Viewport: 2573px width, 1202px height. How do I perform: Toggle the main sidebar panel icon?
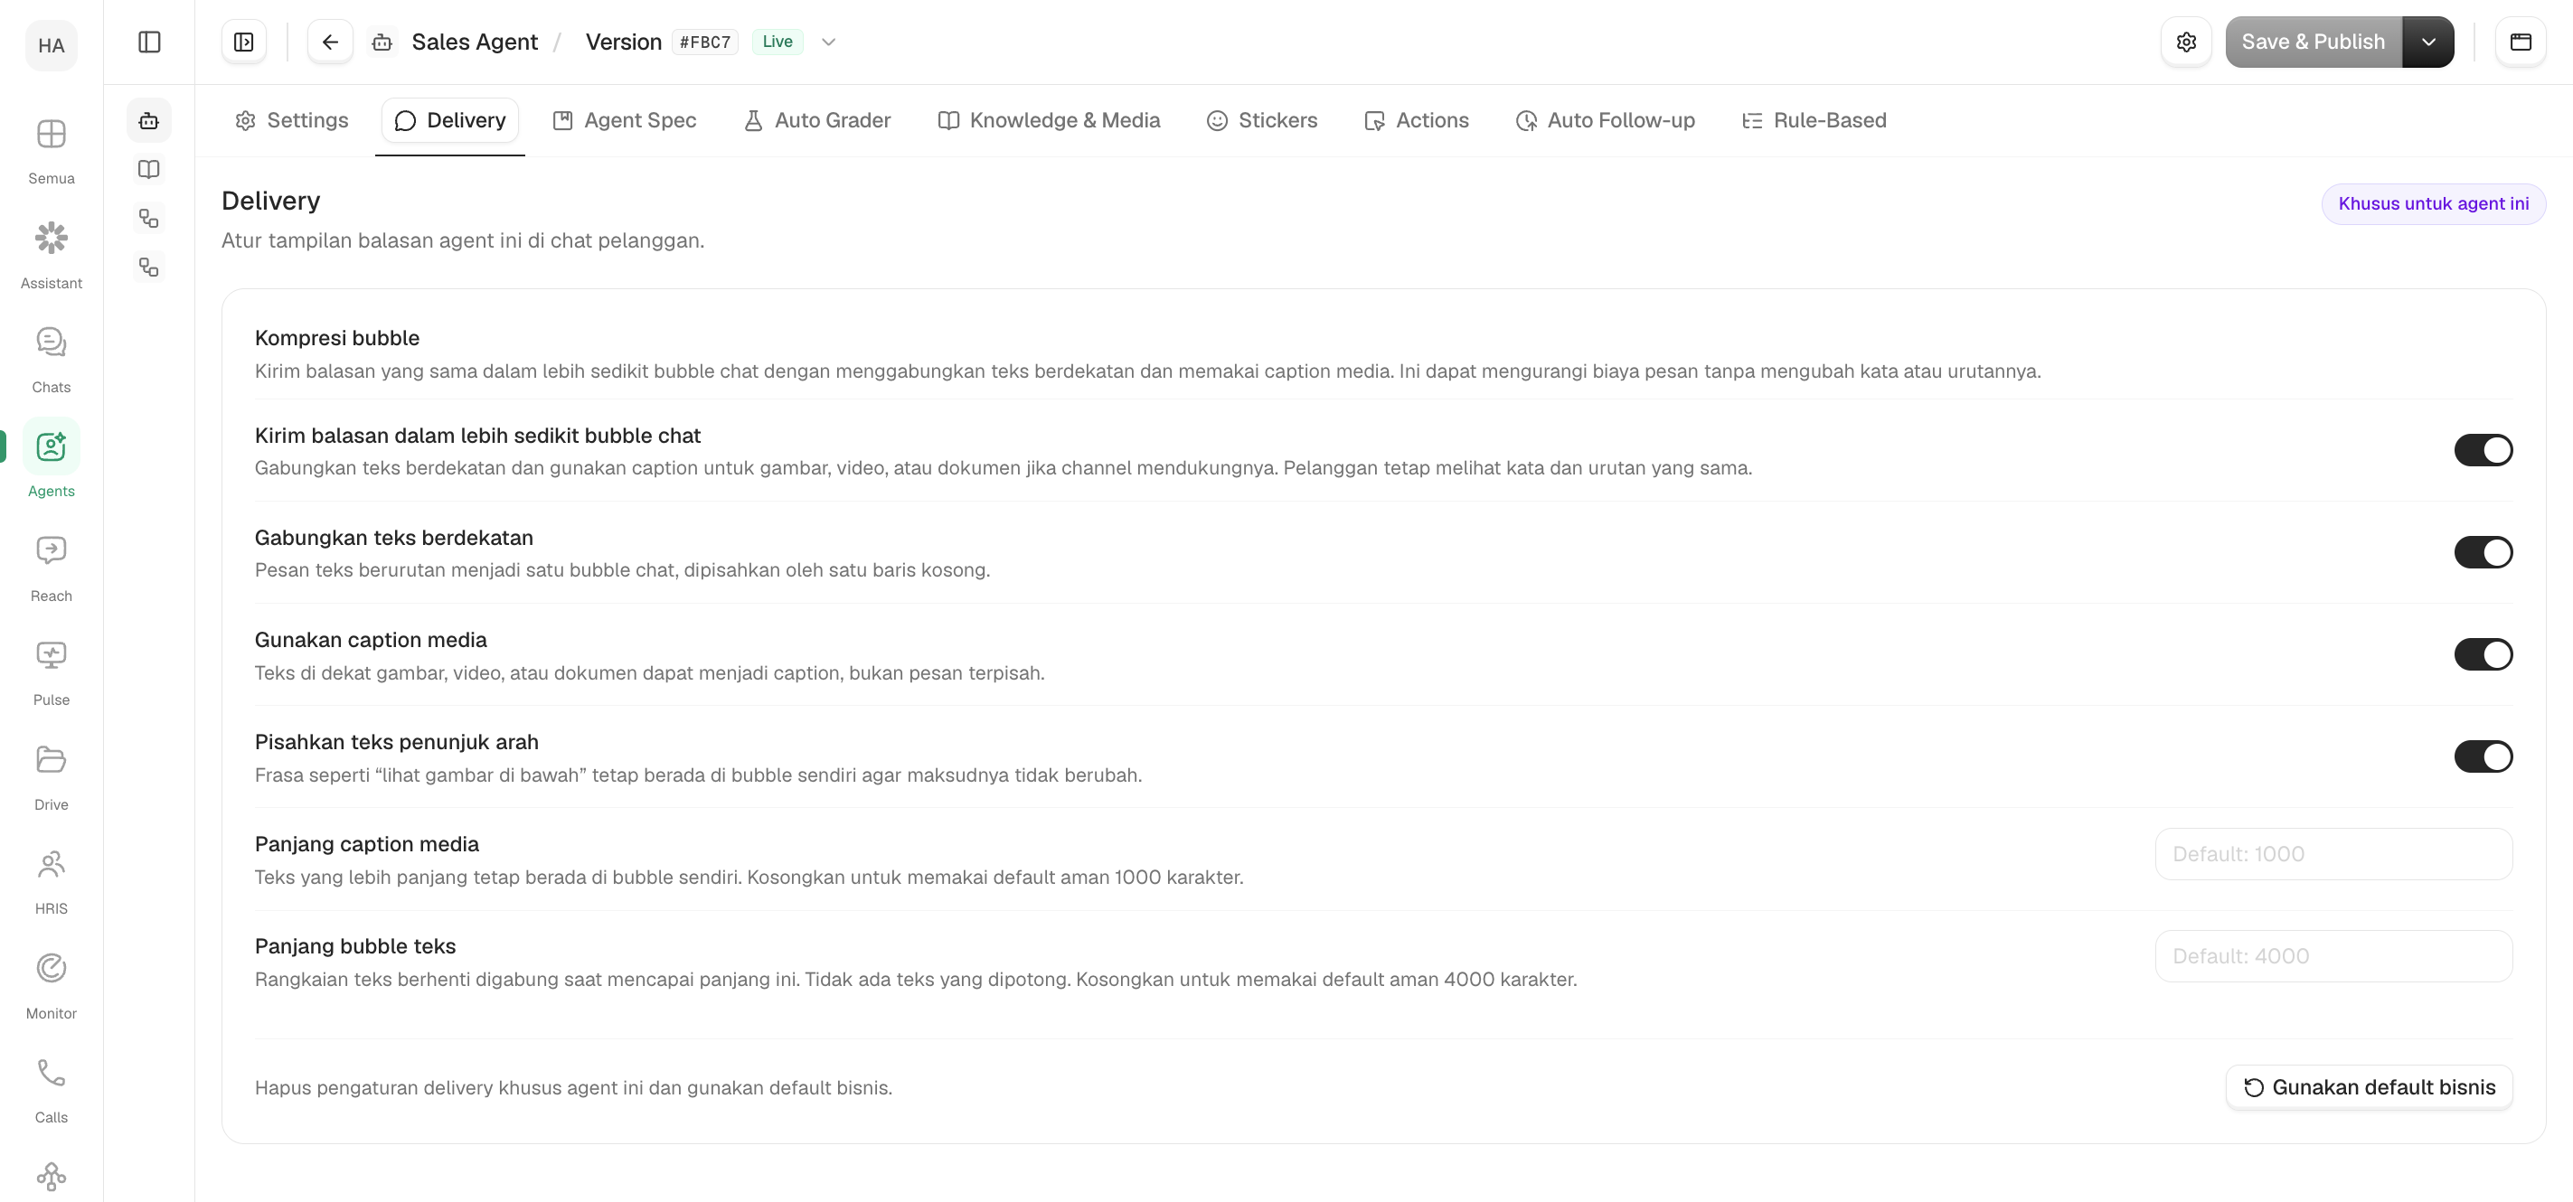149,42
